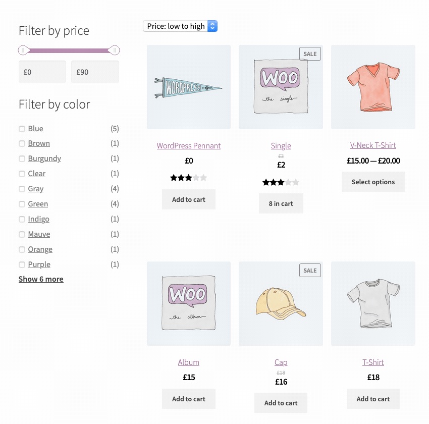
Task: Enable the Blue color filter checkbox
Action: [x=22, y=129]
